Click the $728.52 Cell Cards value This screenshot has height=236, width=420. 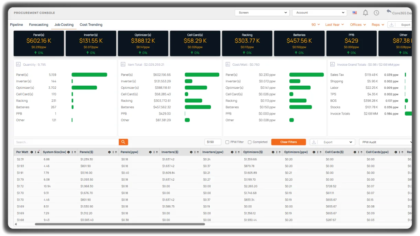pos(331,186)
